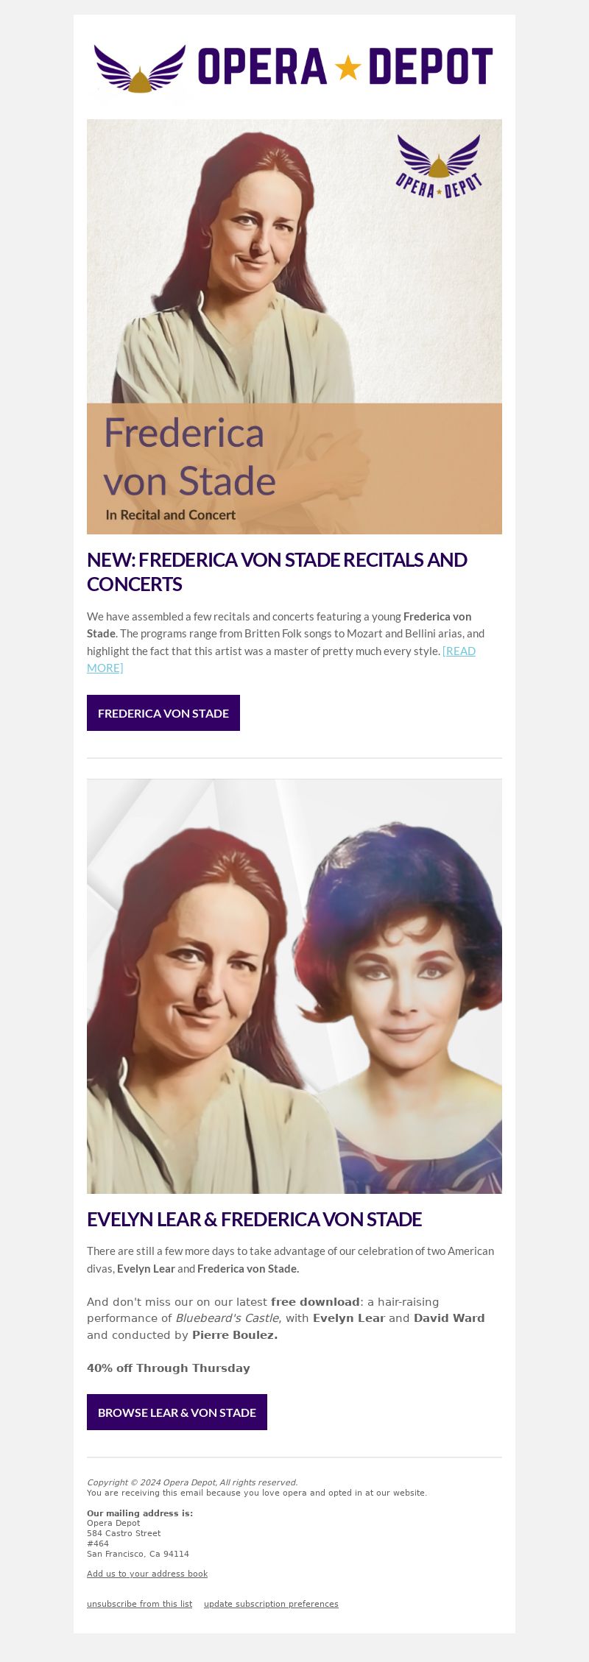The image size is (589, 1662).
Task: Click the winged dome logo in header
Action: pyautogui.click(x=140, y=68)
